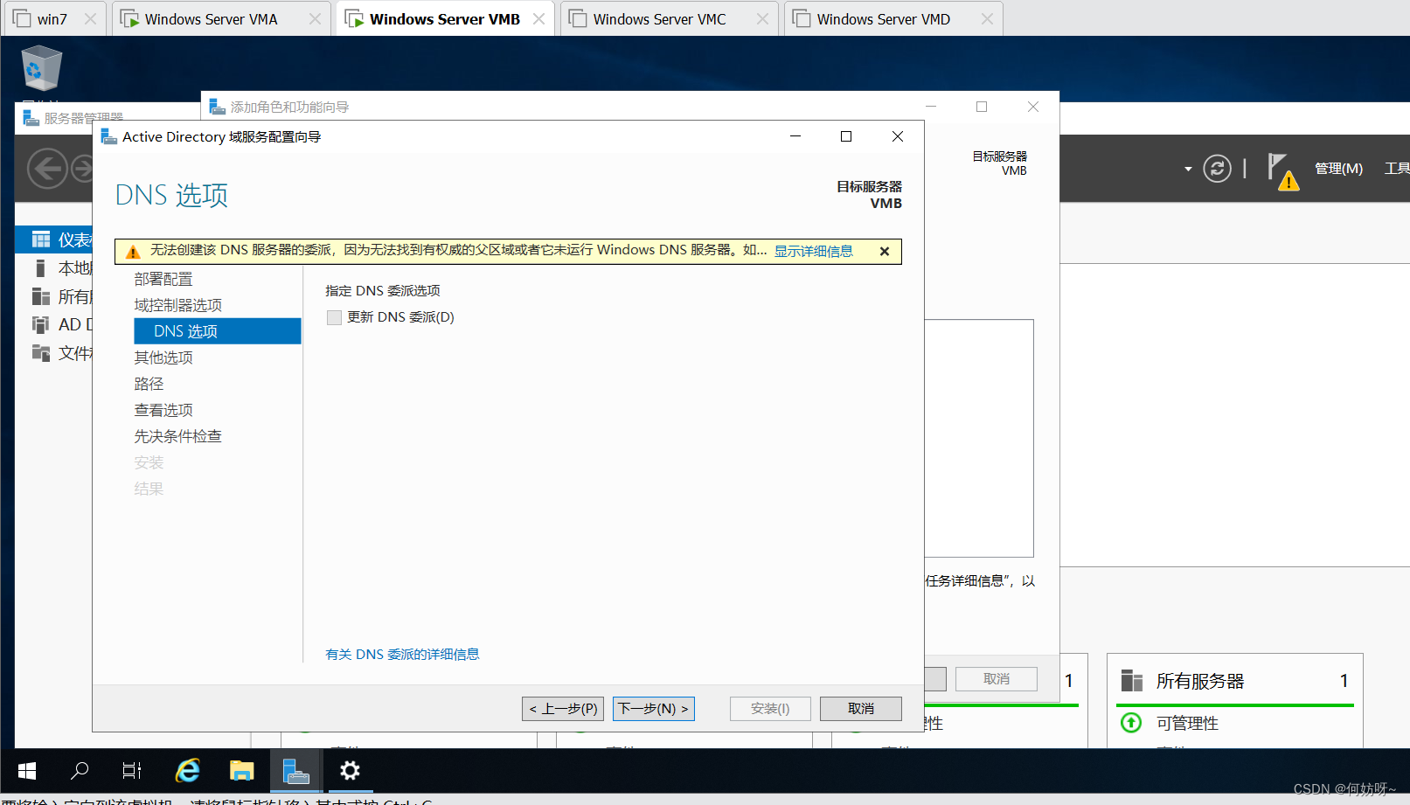The image size is (1410, 805).
Task: Click the 指定 DNS 委派选项 label
Action: point(383,291)
